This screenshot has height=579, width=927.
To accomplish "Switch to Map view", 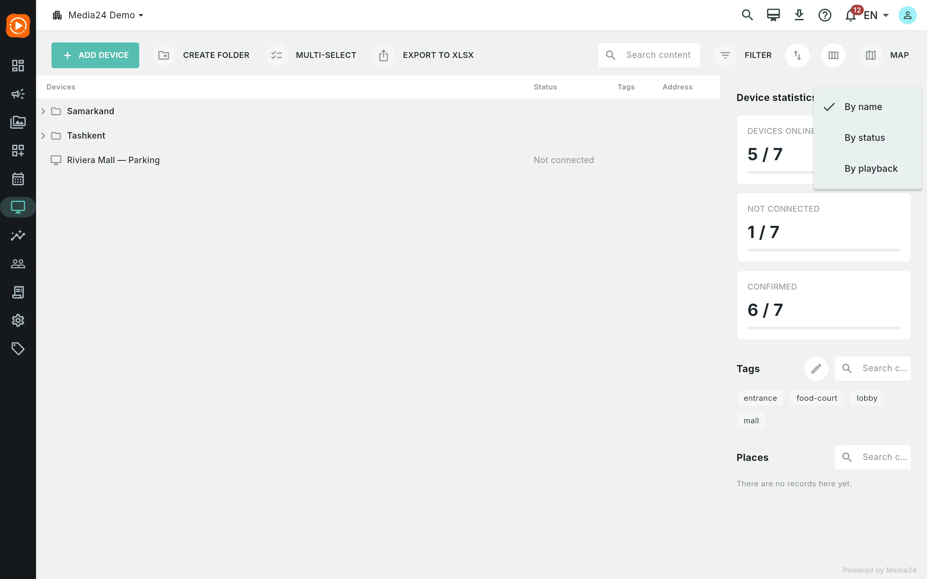I will [885, 55].
